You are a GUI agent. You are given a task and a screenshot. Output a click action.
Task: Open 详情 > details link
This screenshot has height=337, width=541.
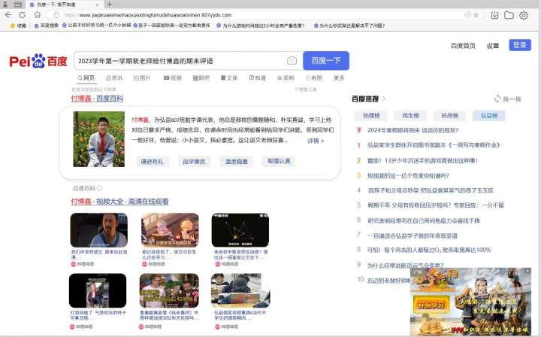pos(316,141)
